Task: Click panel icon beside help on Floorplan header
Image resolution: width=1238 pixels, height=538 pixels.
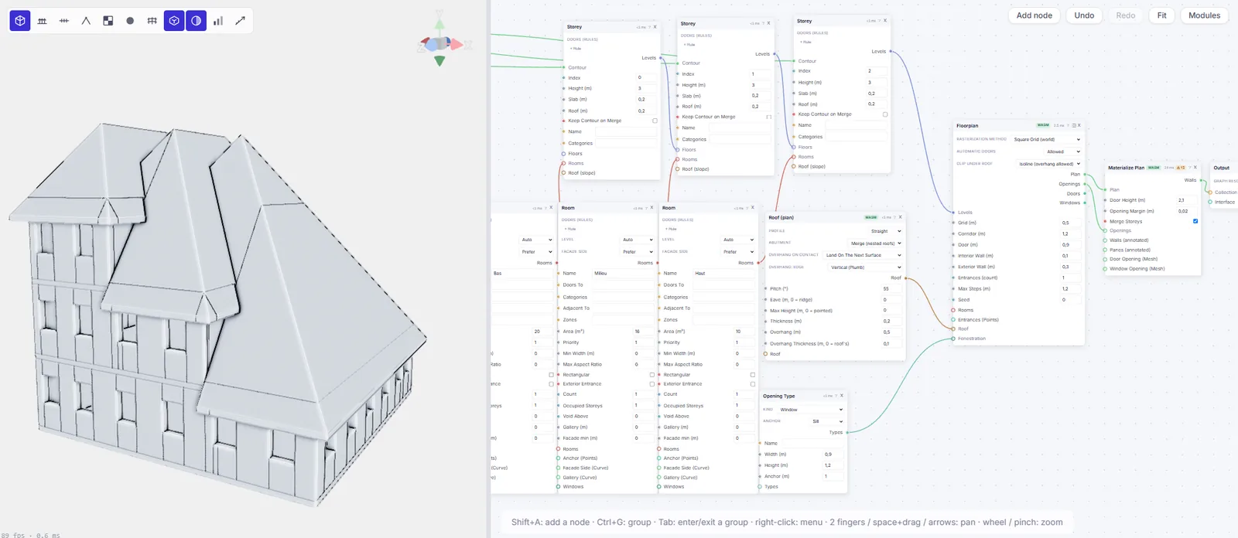Action: click(1074, 125)
